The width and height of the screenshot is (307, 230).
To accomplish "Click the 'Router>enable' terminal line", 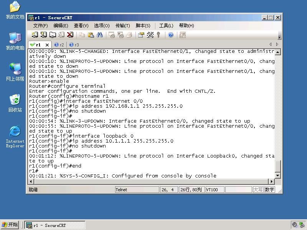I will [49, 81].
